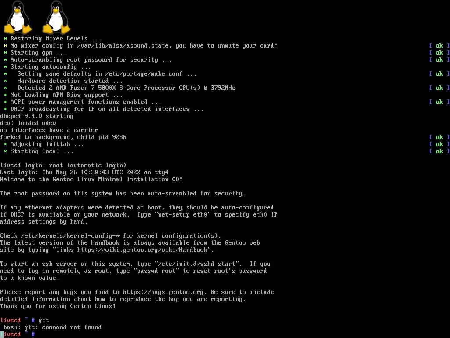Click the ok status beside Adjusting inittab
This screenshot has width=450, height=338.
point(439,144)
